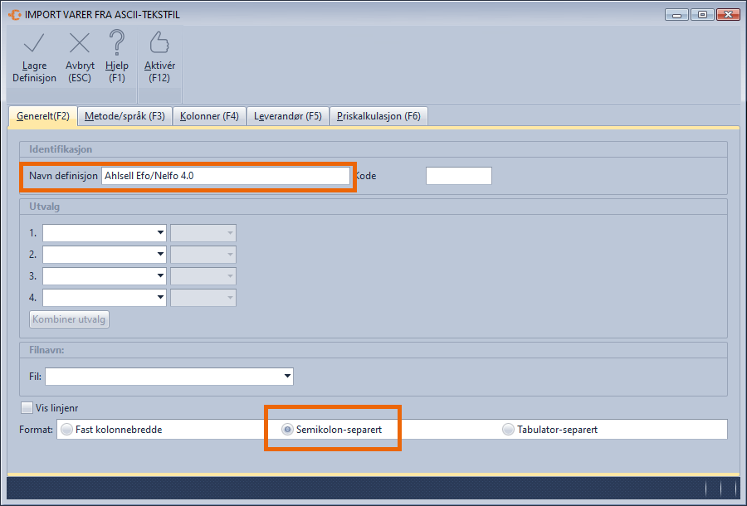This screenshot has height=506, width=747.
Task: Open the disabled secondary dropdown in row 4
Action: click(x=203, y=298)
